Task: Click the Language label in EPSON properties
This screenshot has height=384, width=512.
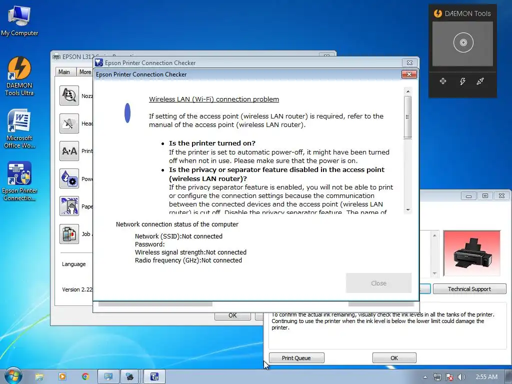Action: pyautogui.click(x=74, y=264)
